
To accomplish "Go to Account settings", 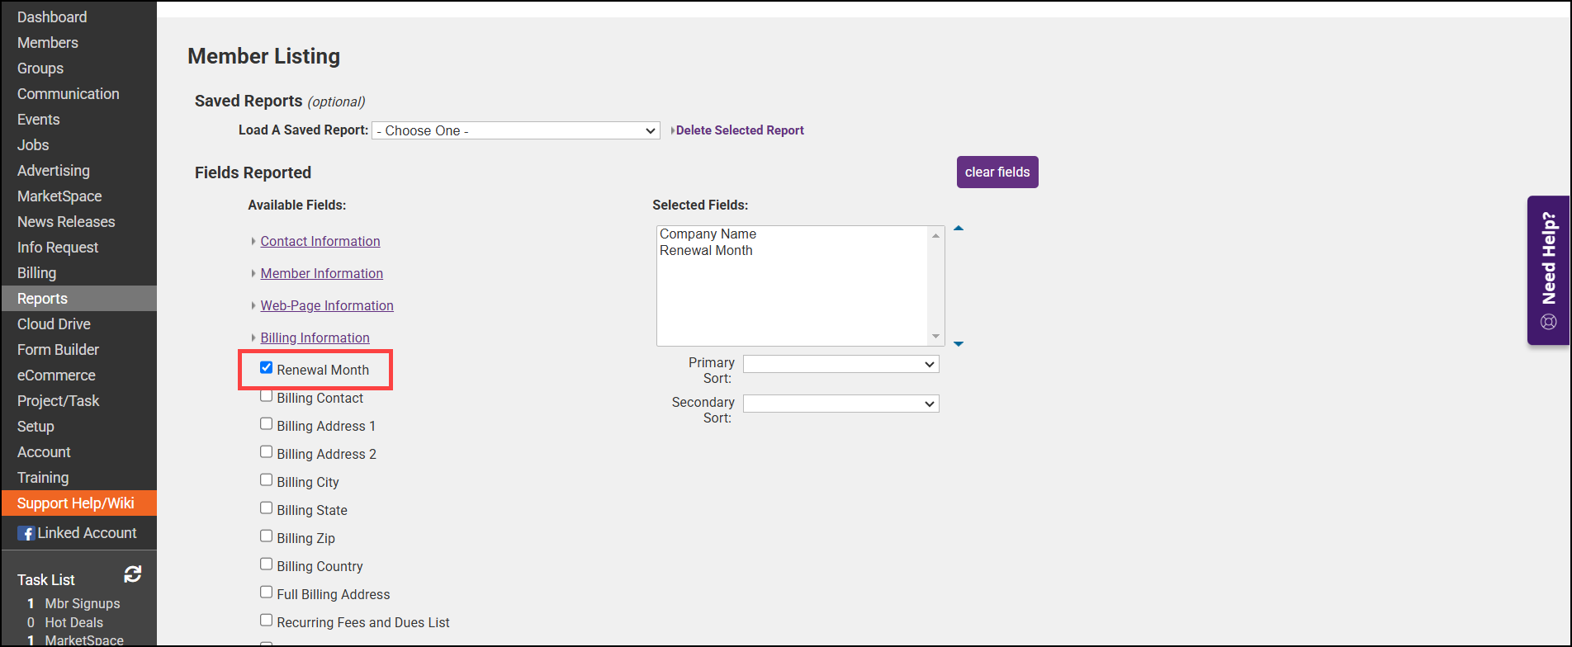I will (x=44, y=452).
